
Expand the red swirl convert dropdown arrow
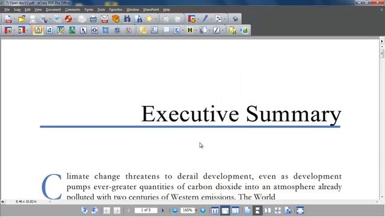pyautogui.click(x=75, y=19)
